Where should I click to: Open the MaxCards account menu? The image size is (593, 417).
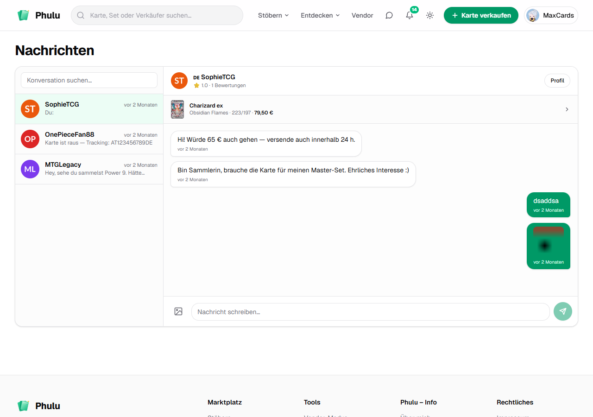[551, 15]
